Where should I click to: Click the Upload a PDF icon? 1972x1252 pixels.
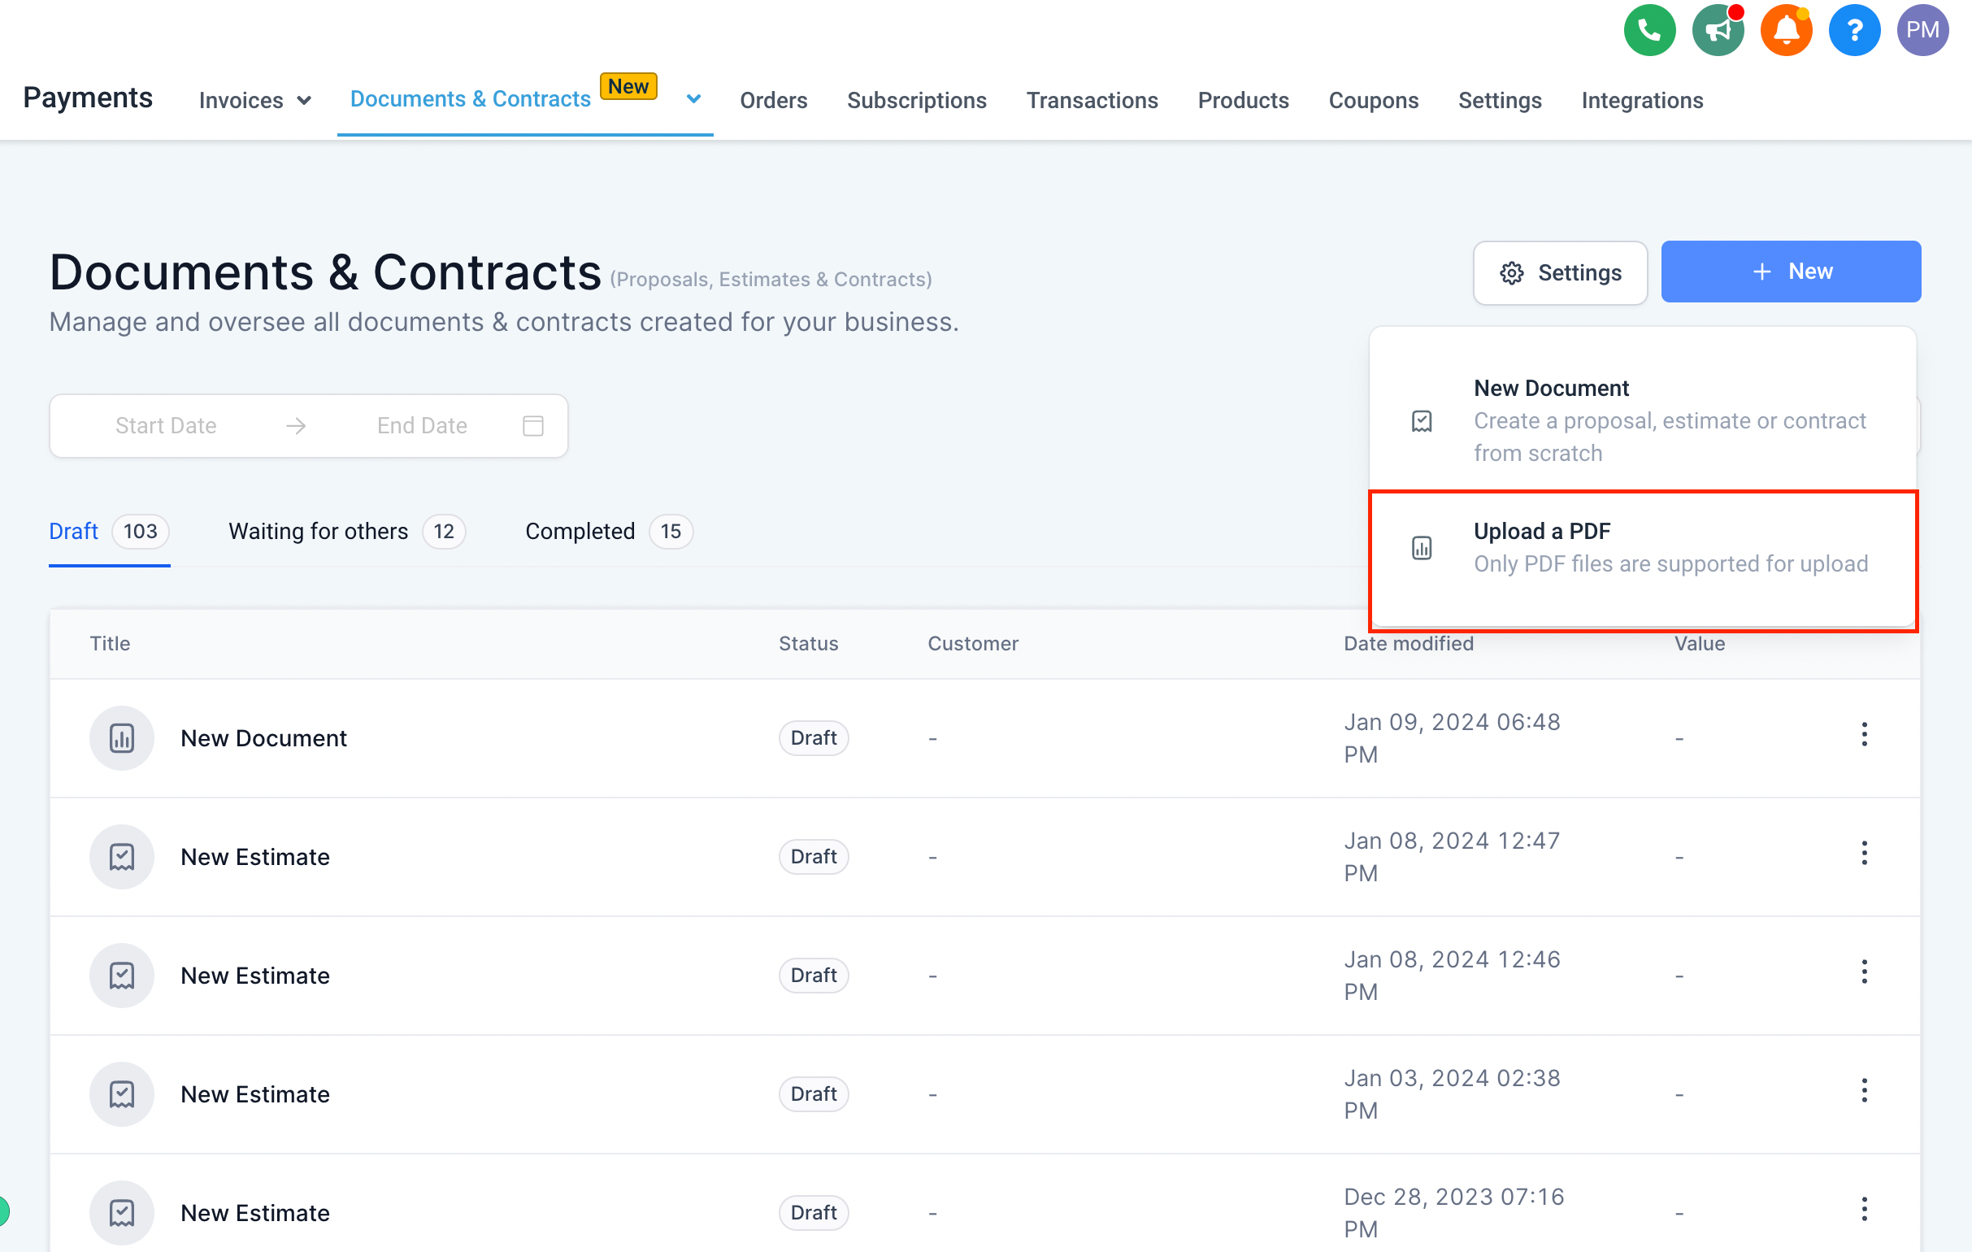1423,546
